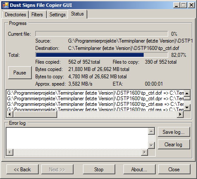Viewport: 197px width, 179px height.
Task: Click the 82,07% total percentage
Action: coord(179,55)
